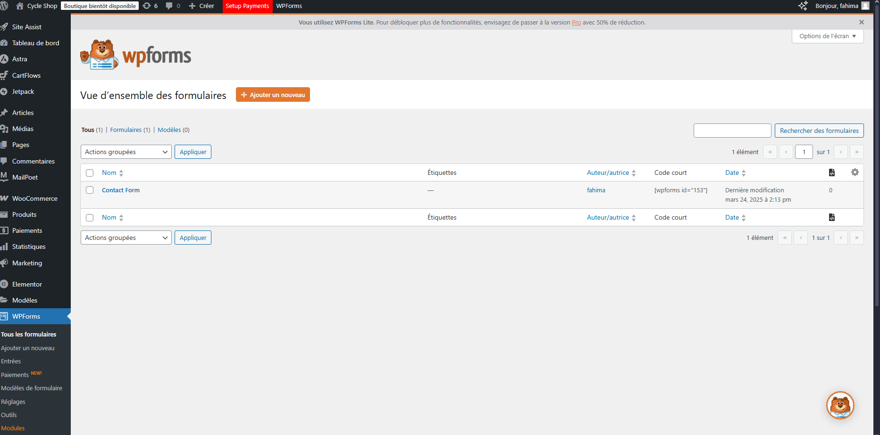Click the WPForms bear logo

point(136,55)
